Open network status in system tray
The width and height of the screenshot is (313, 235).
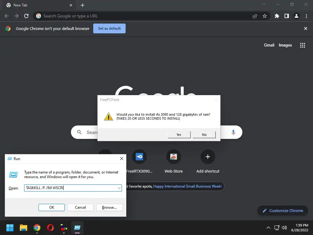[x=277, y=228]
